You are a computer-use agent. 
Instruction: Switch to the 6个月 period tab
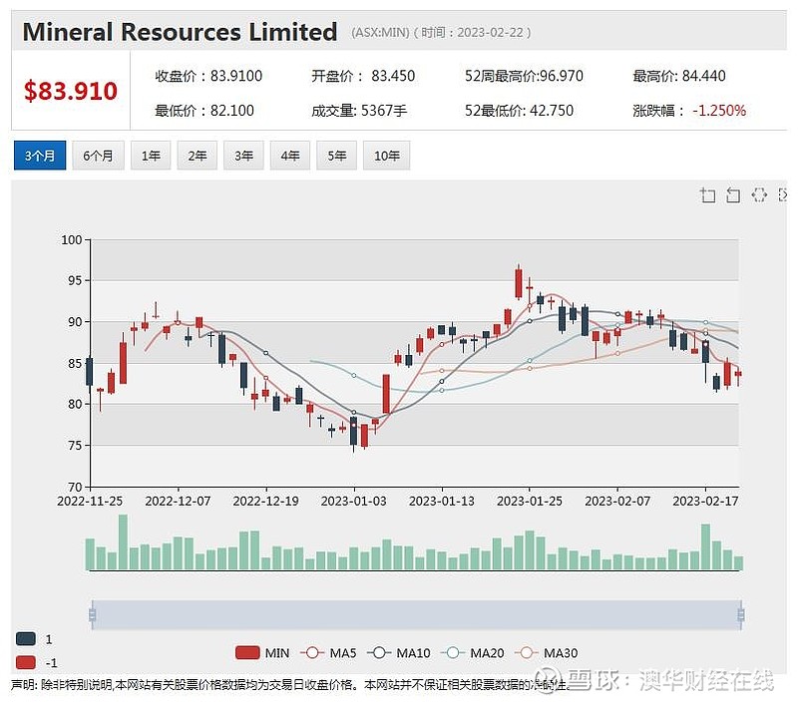tap(97, 156)
